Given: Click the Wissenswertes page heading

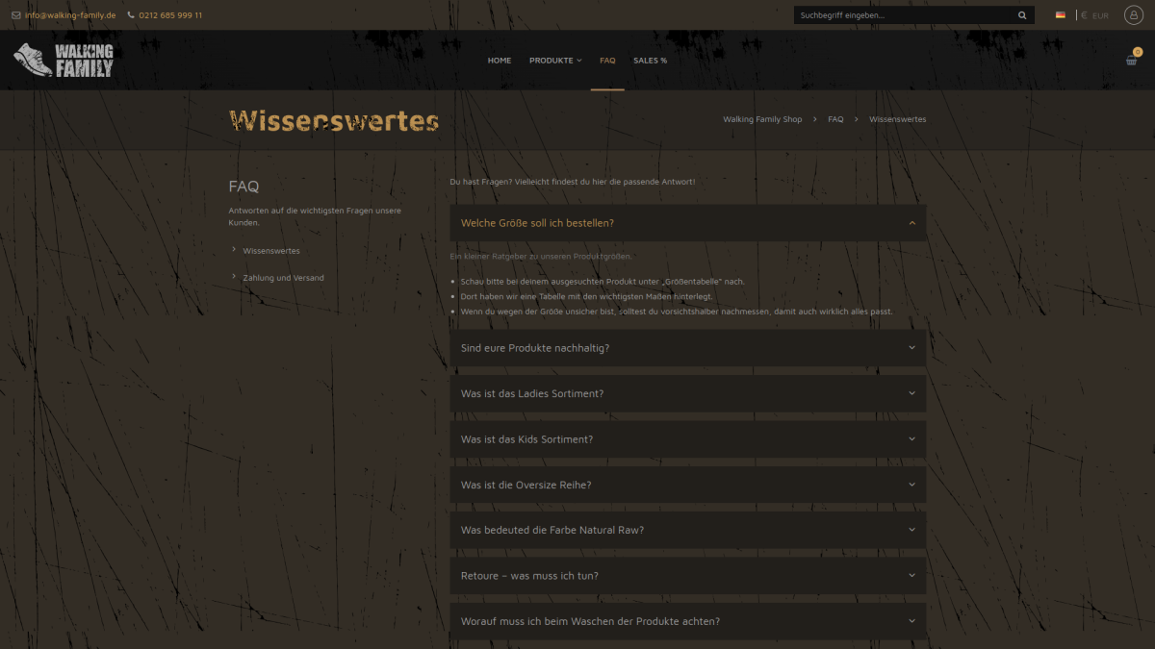Looking at the screenshot, I should [x=334, y=120].
